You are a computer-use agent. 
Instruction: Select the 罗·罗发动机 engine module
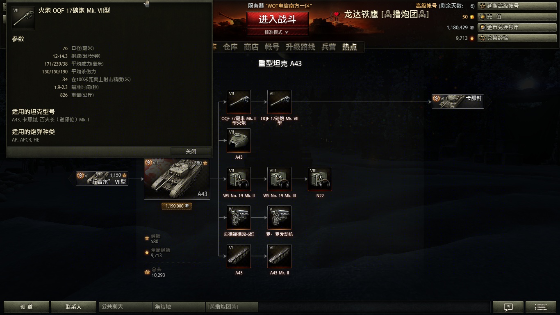279,217
